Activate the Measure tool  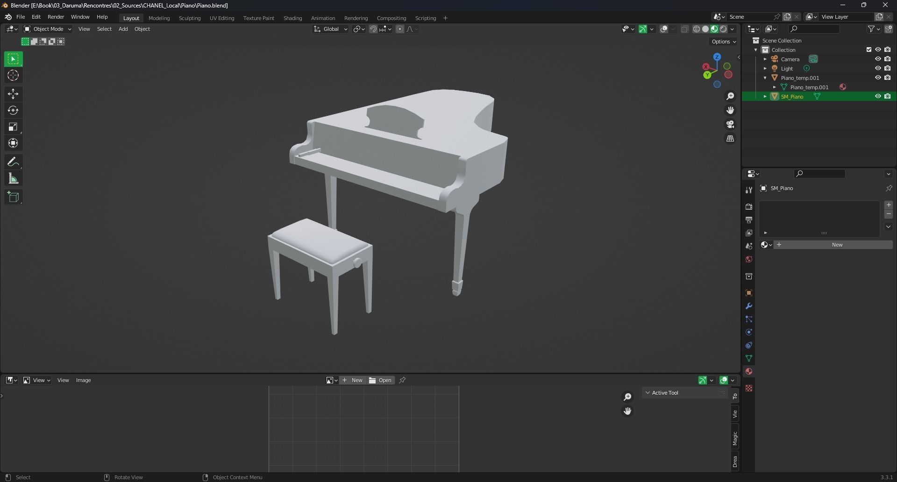coord(13,178)
